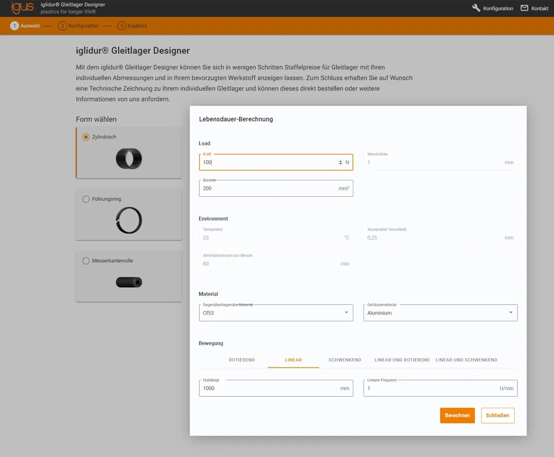Click Schließen to close the dialog

point(497,415)
